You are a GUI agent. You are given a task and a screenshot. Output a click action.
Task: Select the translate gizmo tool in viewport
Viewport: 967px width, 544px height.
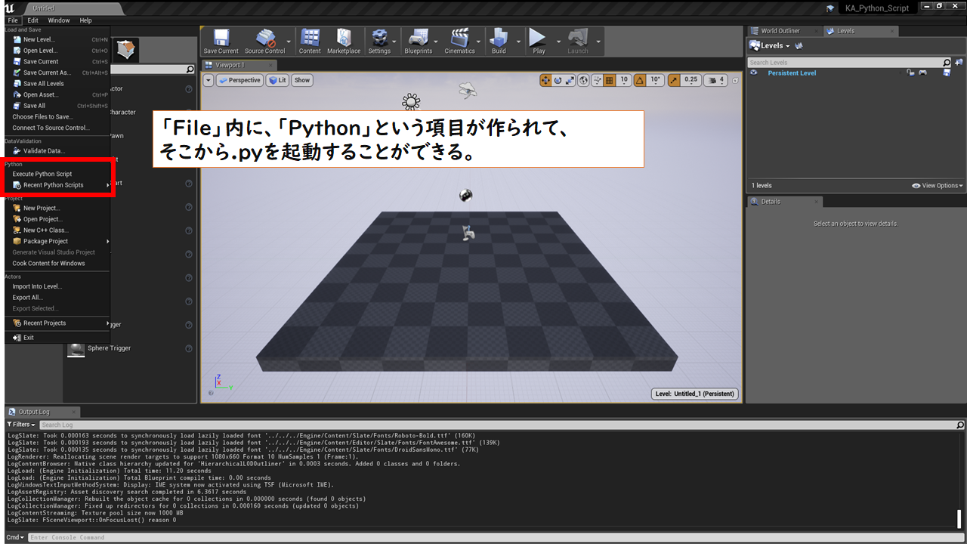[546, 80]
